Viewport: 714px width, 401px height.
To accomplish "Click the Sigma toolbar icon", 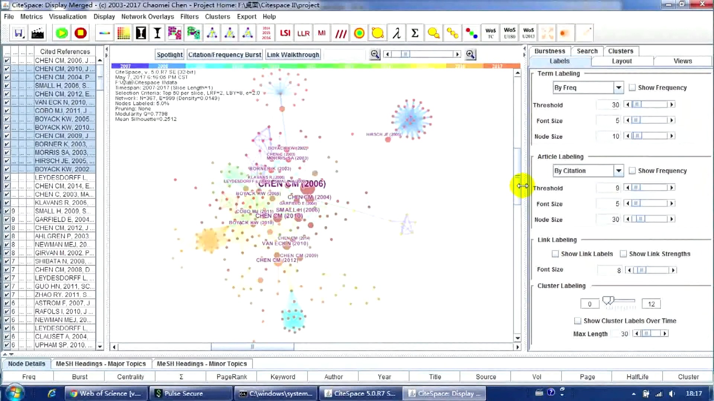I will pos(415,33).
